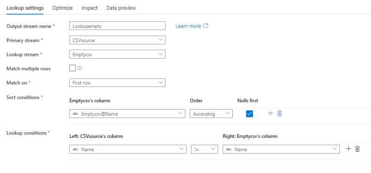Viewport: 371px width, 173px height.
Task: Expand the Primary stream dropdown
Action: [x=117, y=40]
